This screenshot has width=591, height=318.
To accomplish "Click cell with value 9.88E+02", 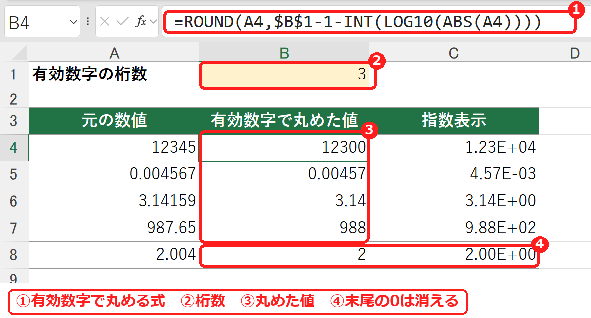I will click(454, 228).
